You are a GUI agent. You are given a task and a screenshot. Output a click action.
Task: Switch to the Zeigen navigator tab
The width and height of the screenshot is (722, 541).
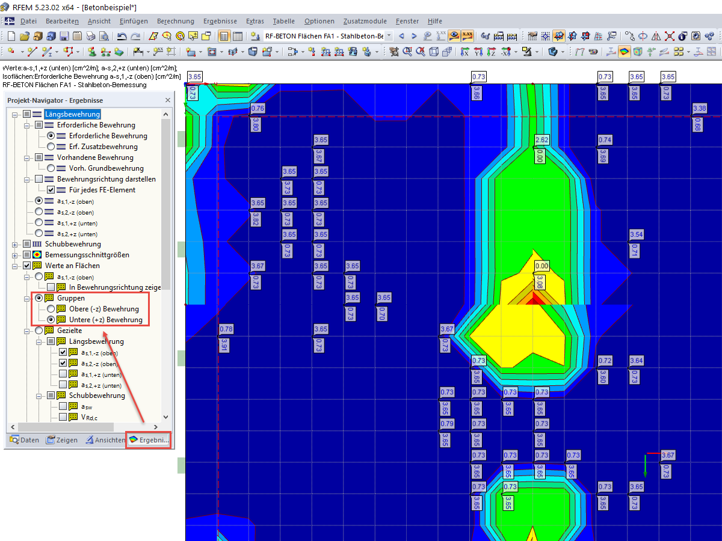click(x=62, y=440)
